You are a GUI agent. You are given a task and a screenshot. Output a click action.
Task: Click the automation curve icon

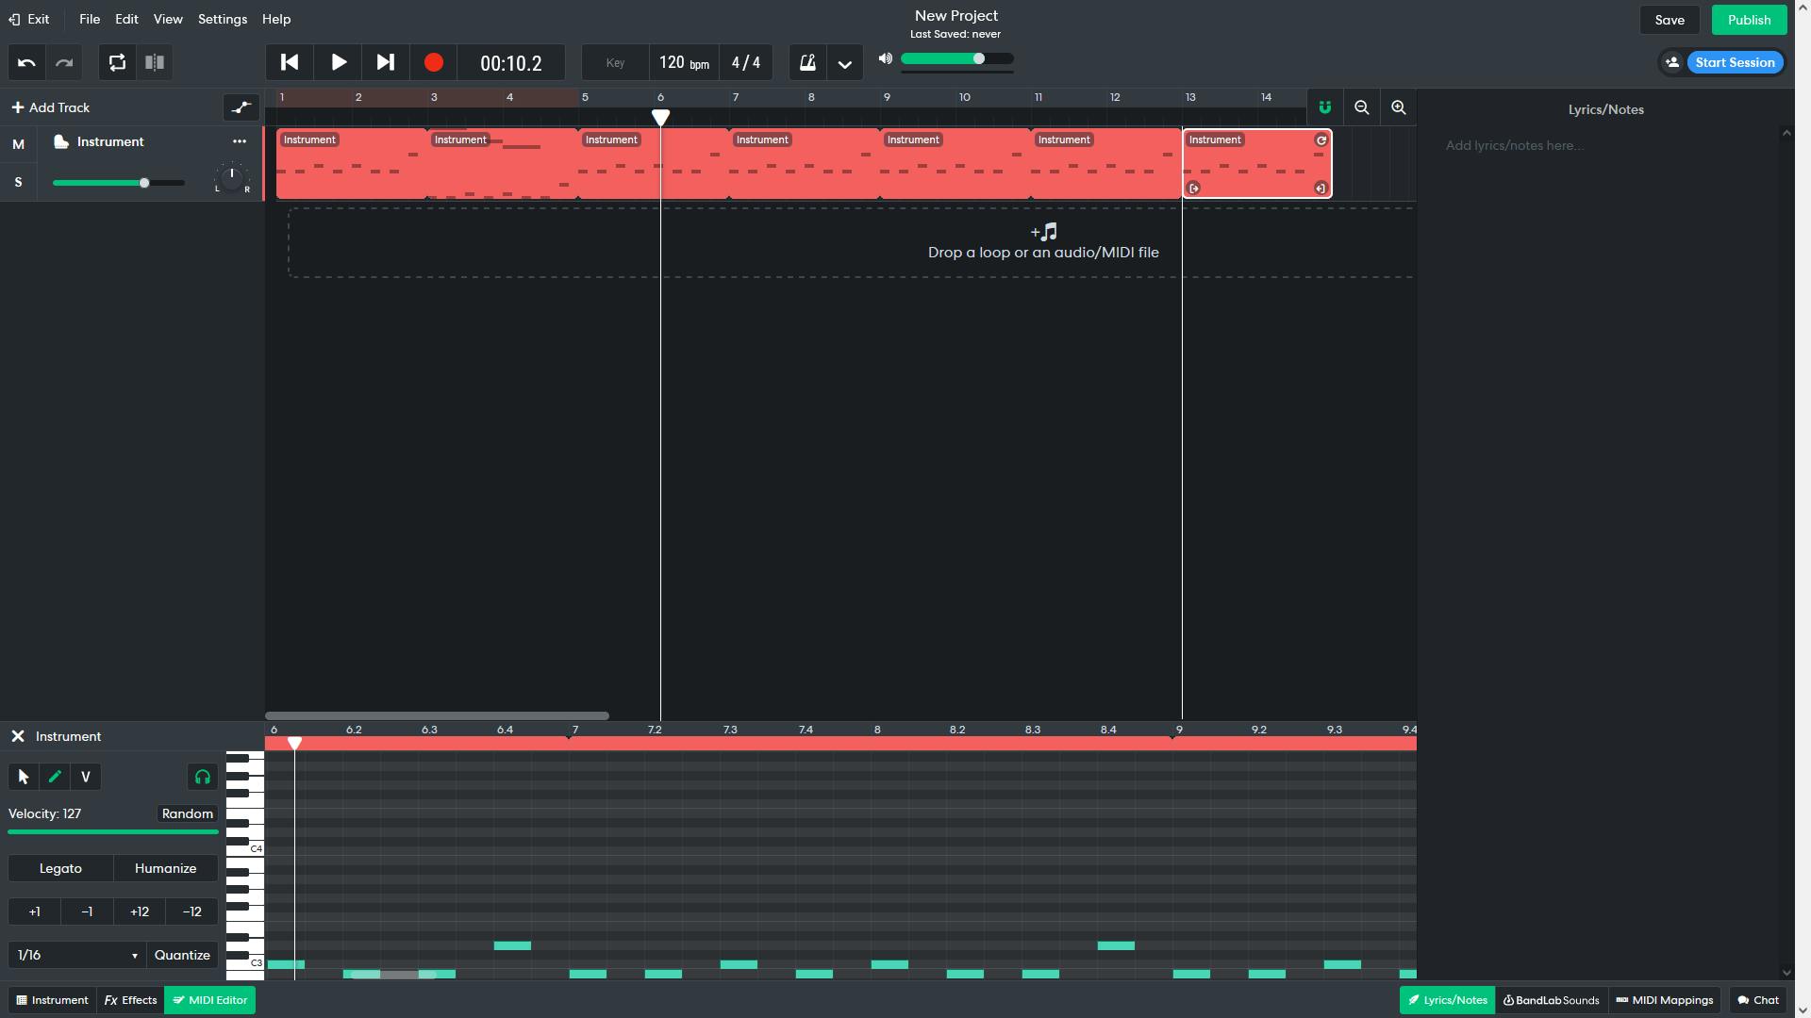241,107
